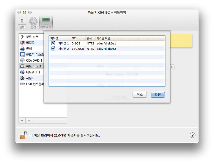Image resolution: width=214 pixels, height=164 pixels.
Task: Open help with question mark button
Action: tap(192, 135)
